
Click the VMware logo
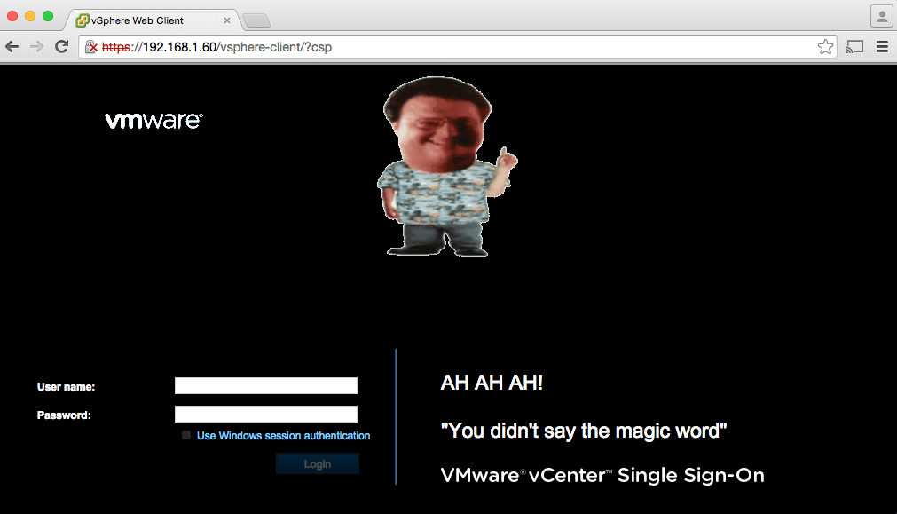(153, 120)
